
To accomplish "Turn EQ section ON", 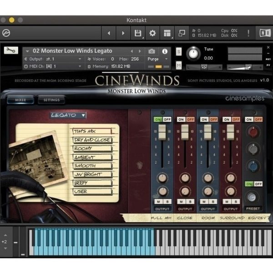I will pyautogui.click(x=249, y=119).
